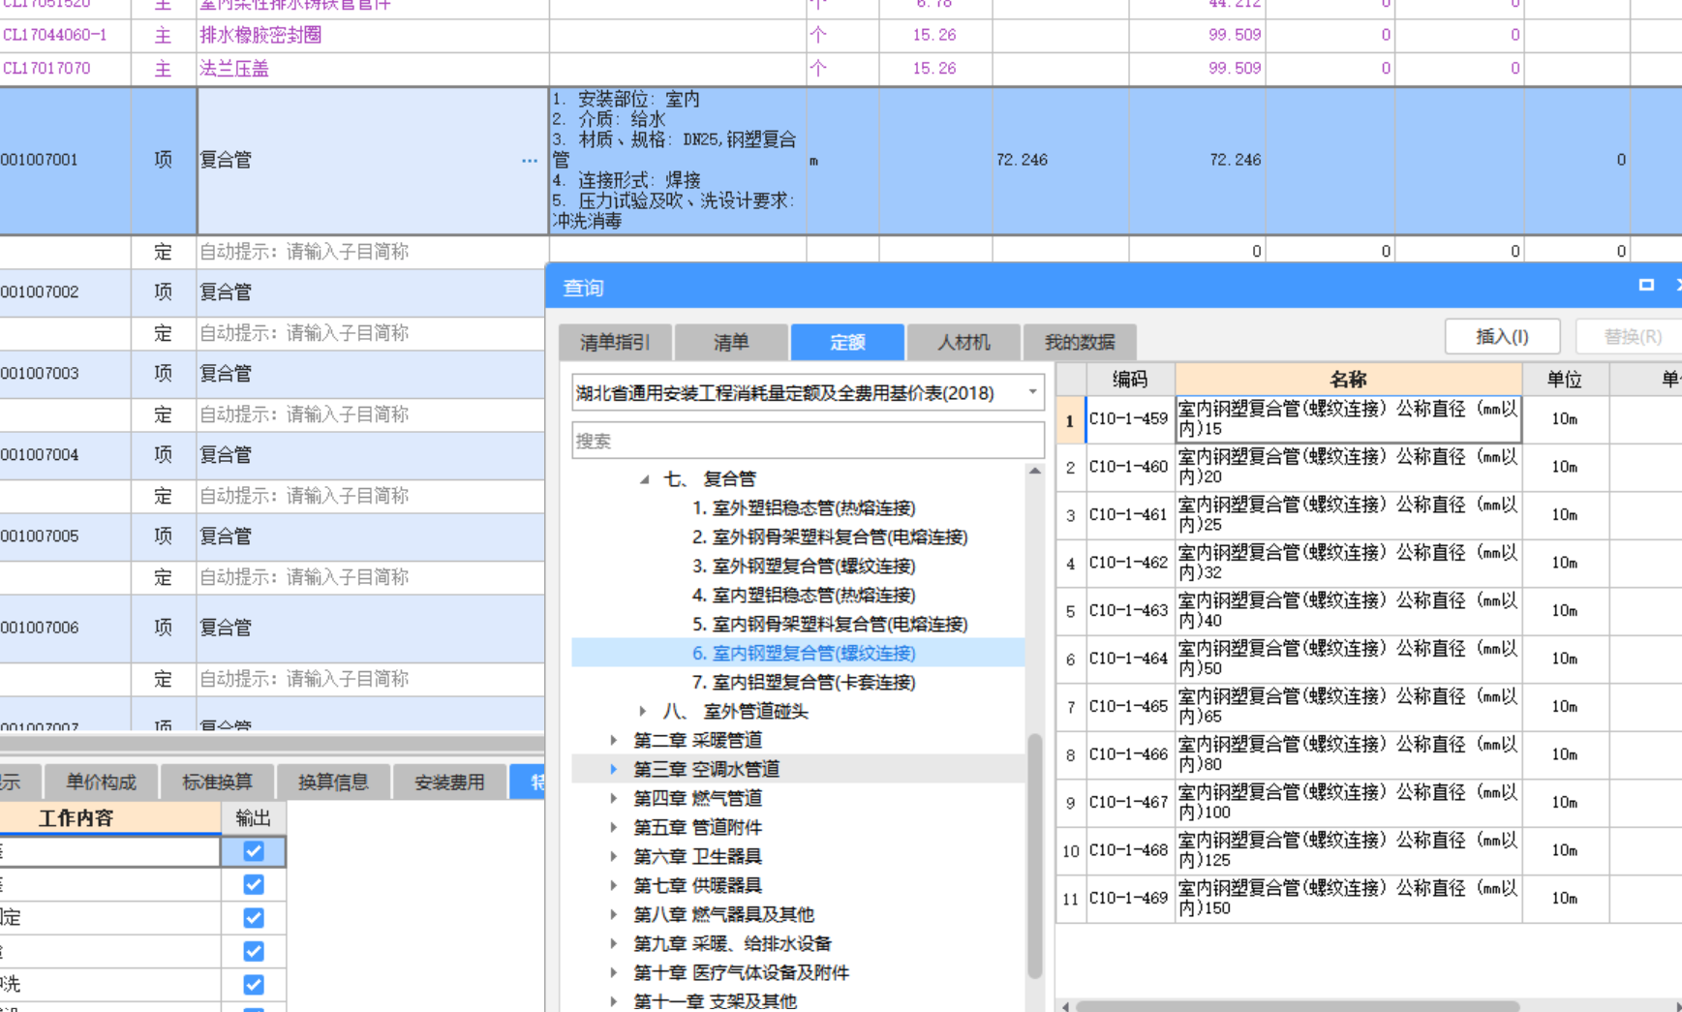The image size is (1682, 1012).
Task: Expand 第九章 采暖、给排水设备 chapter
Action: click(x=614, y=943)
